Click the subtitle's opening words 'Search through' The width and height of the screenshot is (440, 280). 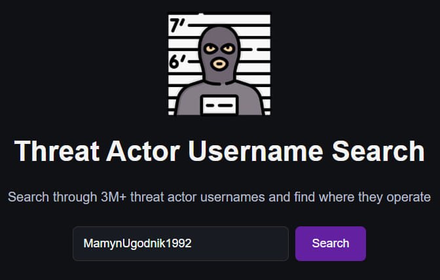pyautogui.click(x=52, y=198)
